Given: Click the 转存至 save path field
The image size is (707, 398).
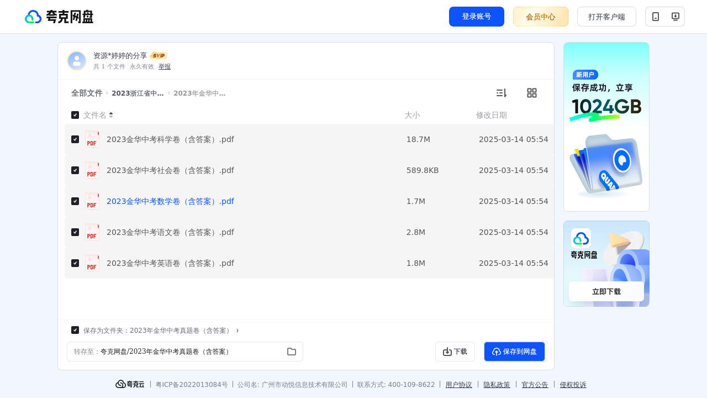Looking at the screenshot, I should (185, 352).
